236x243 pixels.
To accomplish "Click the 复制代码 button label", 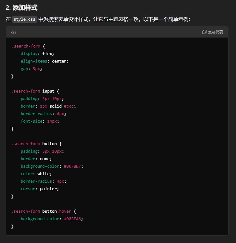I will tap(215, 32).
